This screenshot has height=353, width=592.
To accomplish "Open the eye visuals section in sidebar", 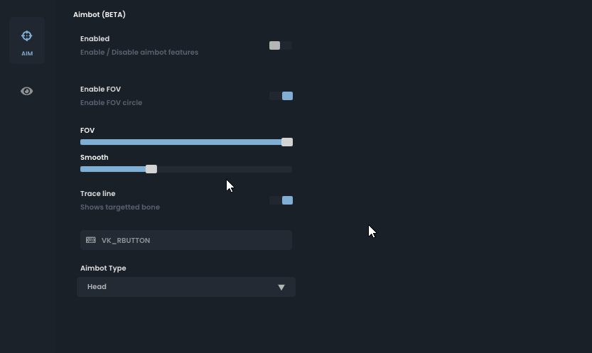I will tap(27, 91).
